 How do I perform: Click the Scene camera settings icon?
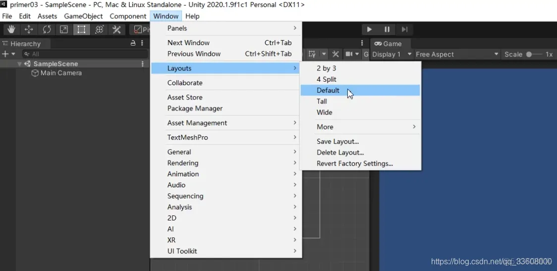point(349,54)
